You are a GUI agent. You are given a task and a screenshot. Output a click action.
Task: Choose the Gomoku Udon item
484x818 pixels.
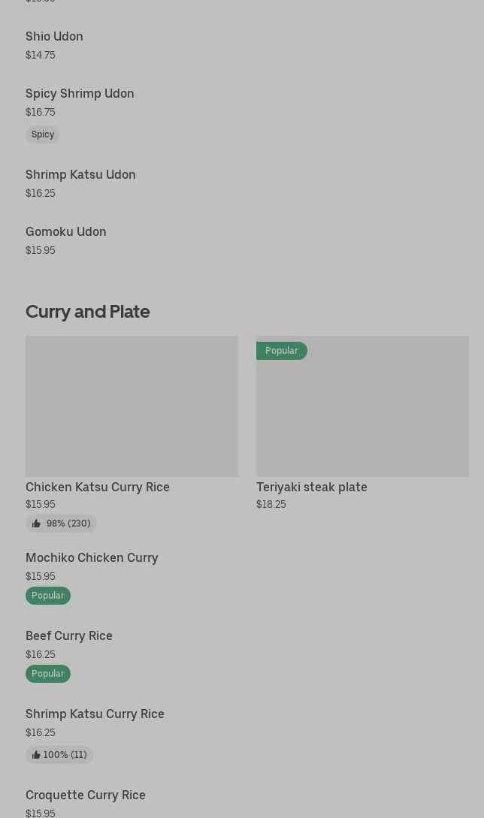pyautogui.click(x=66, y=231)
